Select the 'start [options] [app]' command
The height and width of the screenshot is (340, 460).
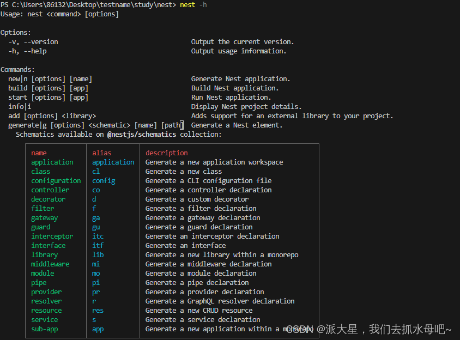47,97
